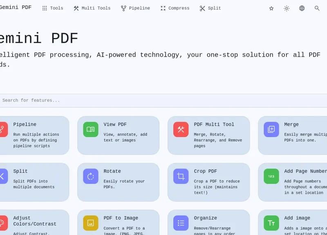Click the green Add image Tt icon

pos(271,223)
